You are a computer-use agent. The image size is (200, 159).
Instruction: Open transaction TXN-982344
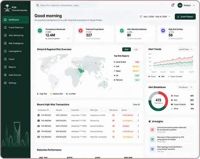point(46,131)
